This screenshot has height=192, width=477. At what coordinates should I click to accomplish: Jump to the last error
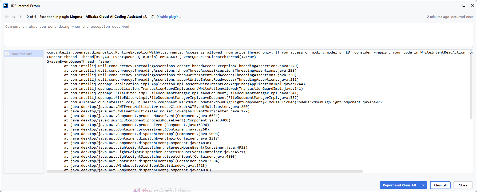[21, 17]
